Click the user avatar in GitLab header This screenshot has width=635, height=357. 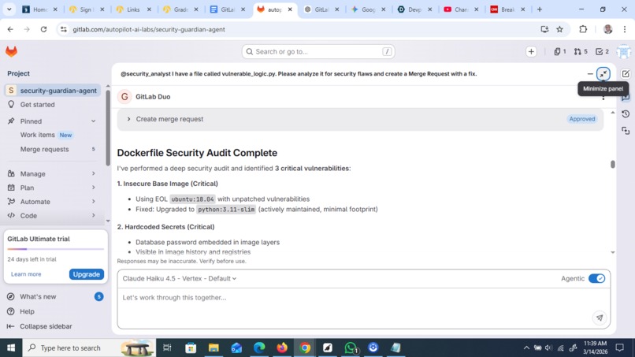pos(623,51)
